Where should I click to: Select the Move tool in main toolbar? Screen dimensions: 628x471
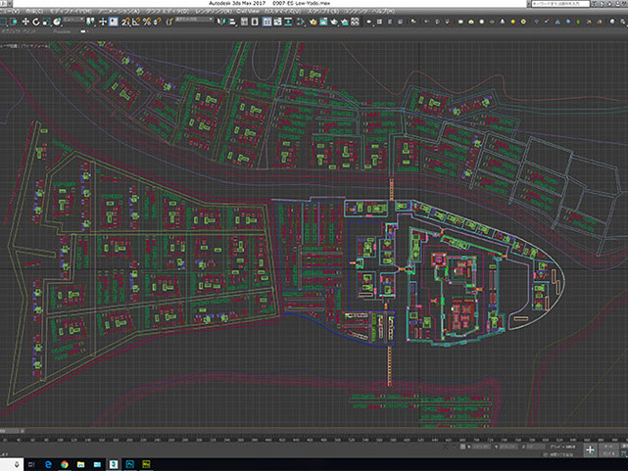[x=24, y=21]
